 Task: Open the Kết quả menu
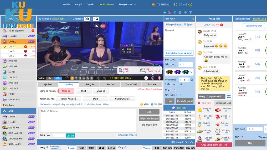coord(78,5)
